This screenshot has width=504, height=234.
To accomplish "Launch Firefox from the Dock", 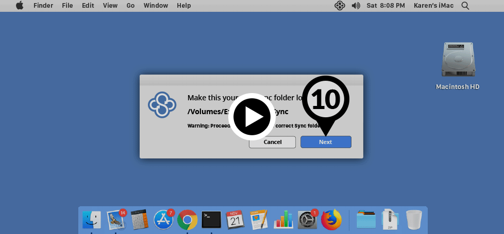I will tap(331, 220).
